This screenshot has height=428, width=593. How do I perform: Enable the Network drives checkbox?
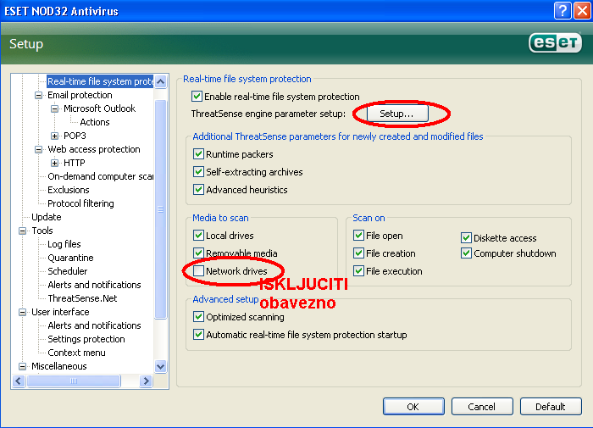(198, 271)
